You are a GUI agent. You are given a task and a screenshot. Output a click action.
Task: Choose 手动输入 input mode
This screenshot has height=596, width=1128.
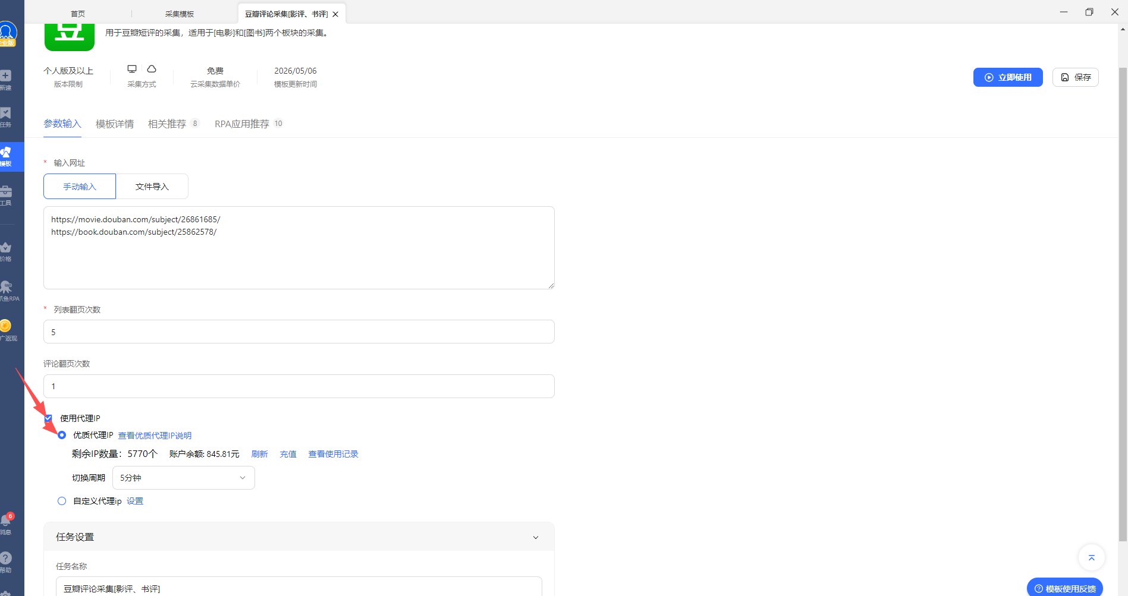[80, 187]
